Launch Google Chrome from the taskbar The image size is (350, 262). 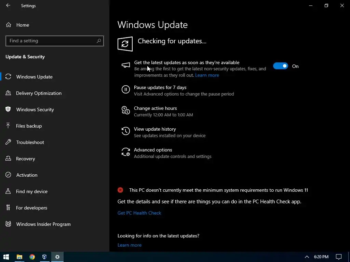pyautogui.click(x=32, y=257)
